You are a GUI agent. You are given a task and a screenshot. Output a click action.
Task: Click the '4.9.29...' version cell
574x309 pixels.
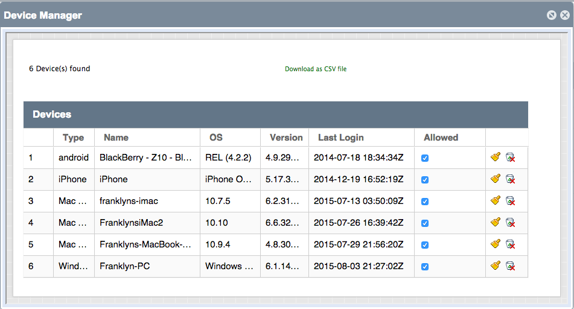(284, 158)
